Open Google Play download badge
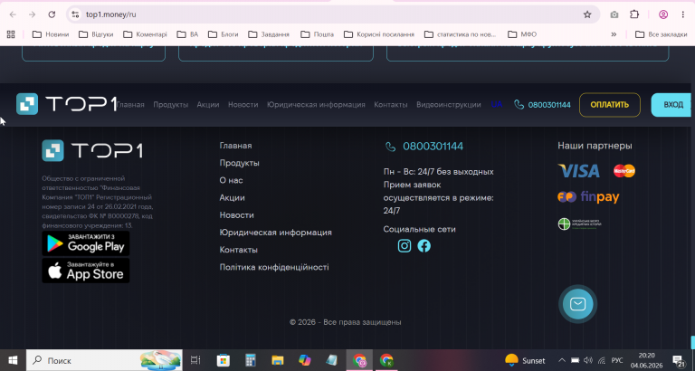This screenshot has width=695, height=371. 86,243
